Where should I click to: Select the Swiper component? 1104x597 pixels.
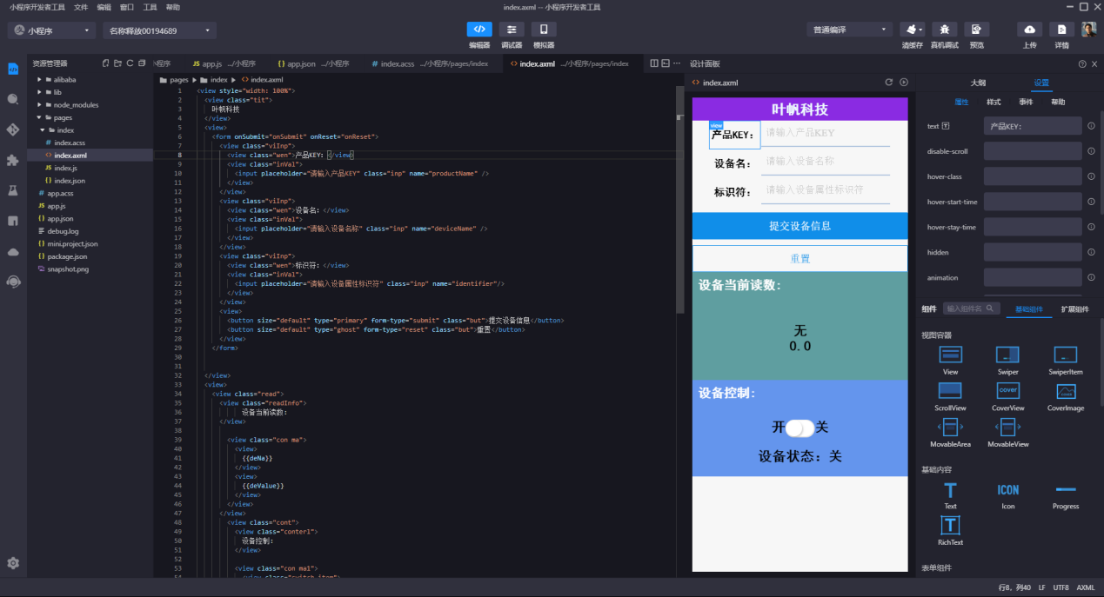point(1007,360)
